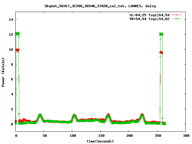The height and width of the screenshot is (144, 192).
Task: Click the y-axis tick label 8
Action: coord(12,64)
